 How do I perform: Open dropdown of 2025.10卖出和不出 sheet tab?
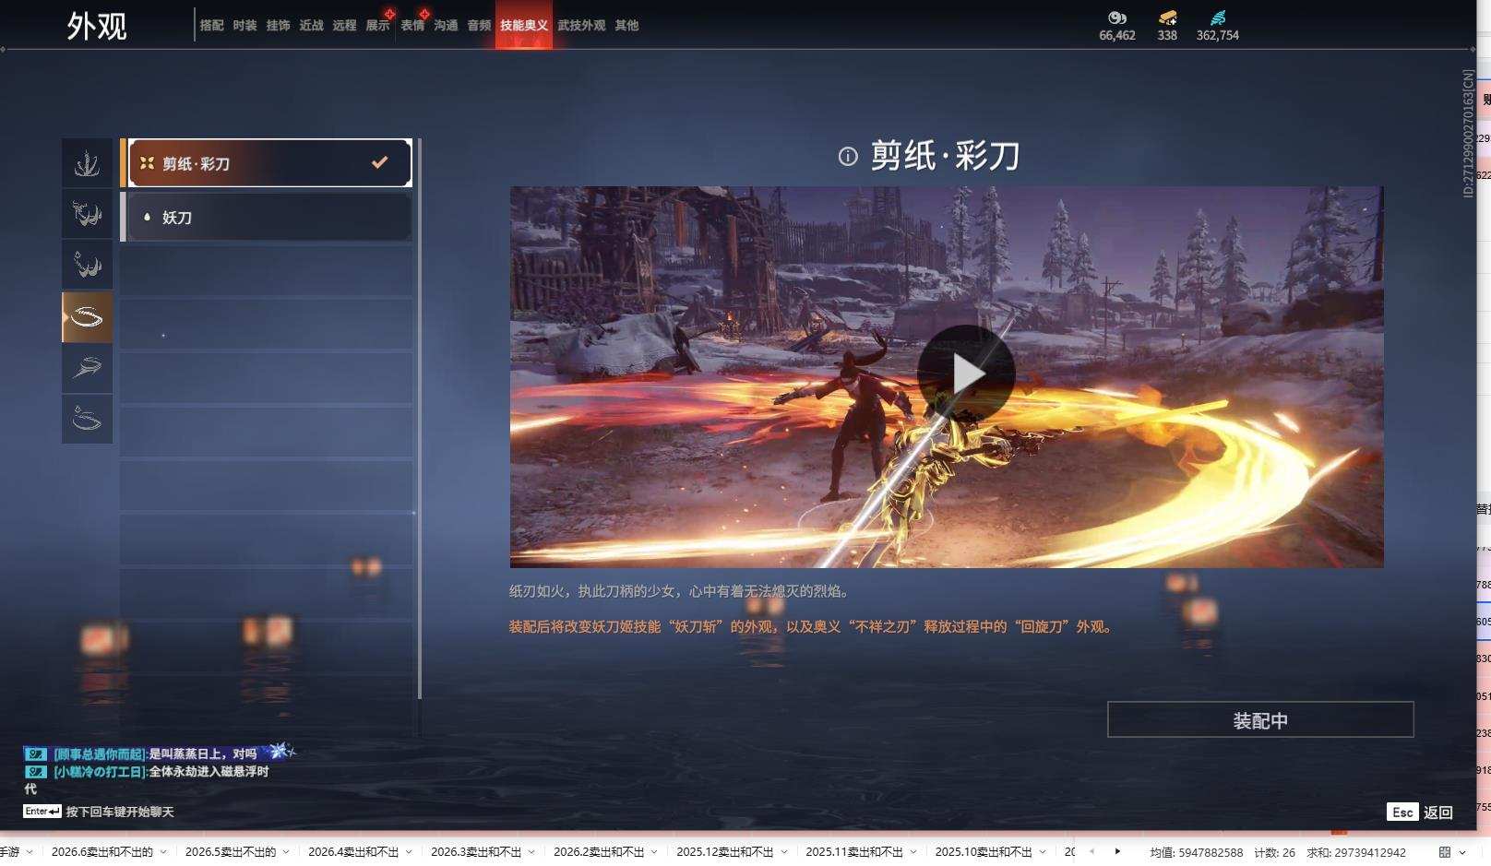1042,852
